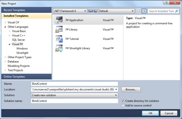Image resolution: width=182 pixels, height=119 pixels.
Task: Switch to small icons view
Action: click(x=139, y=11)
